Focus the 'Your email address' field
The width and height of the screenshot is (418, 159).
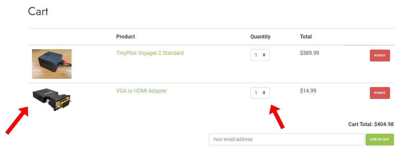tap(286, 139)
